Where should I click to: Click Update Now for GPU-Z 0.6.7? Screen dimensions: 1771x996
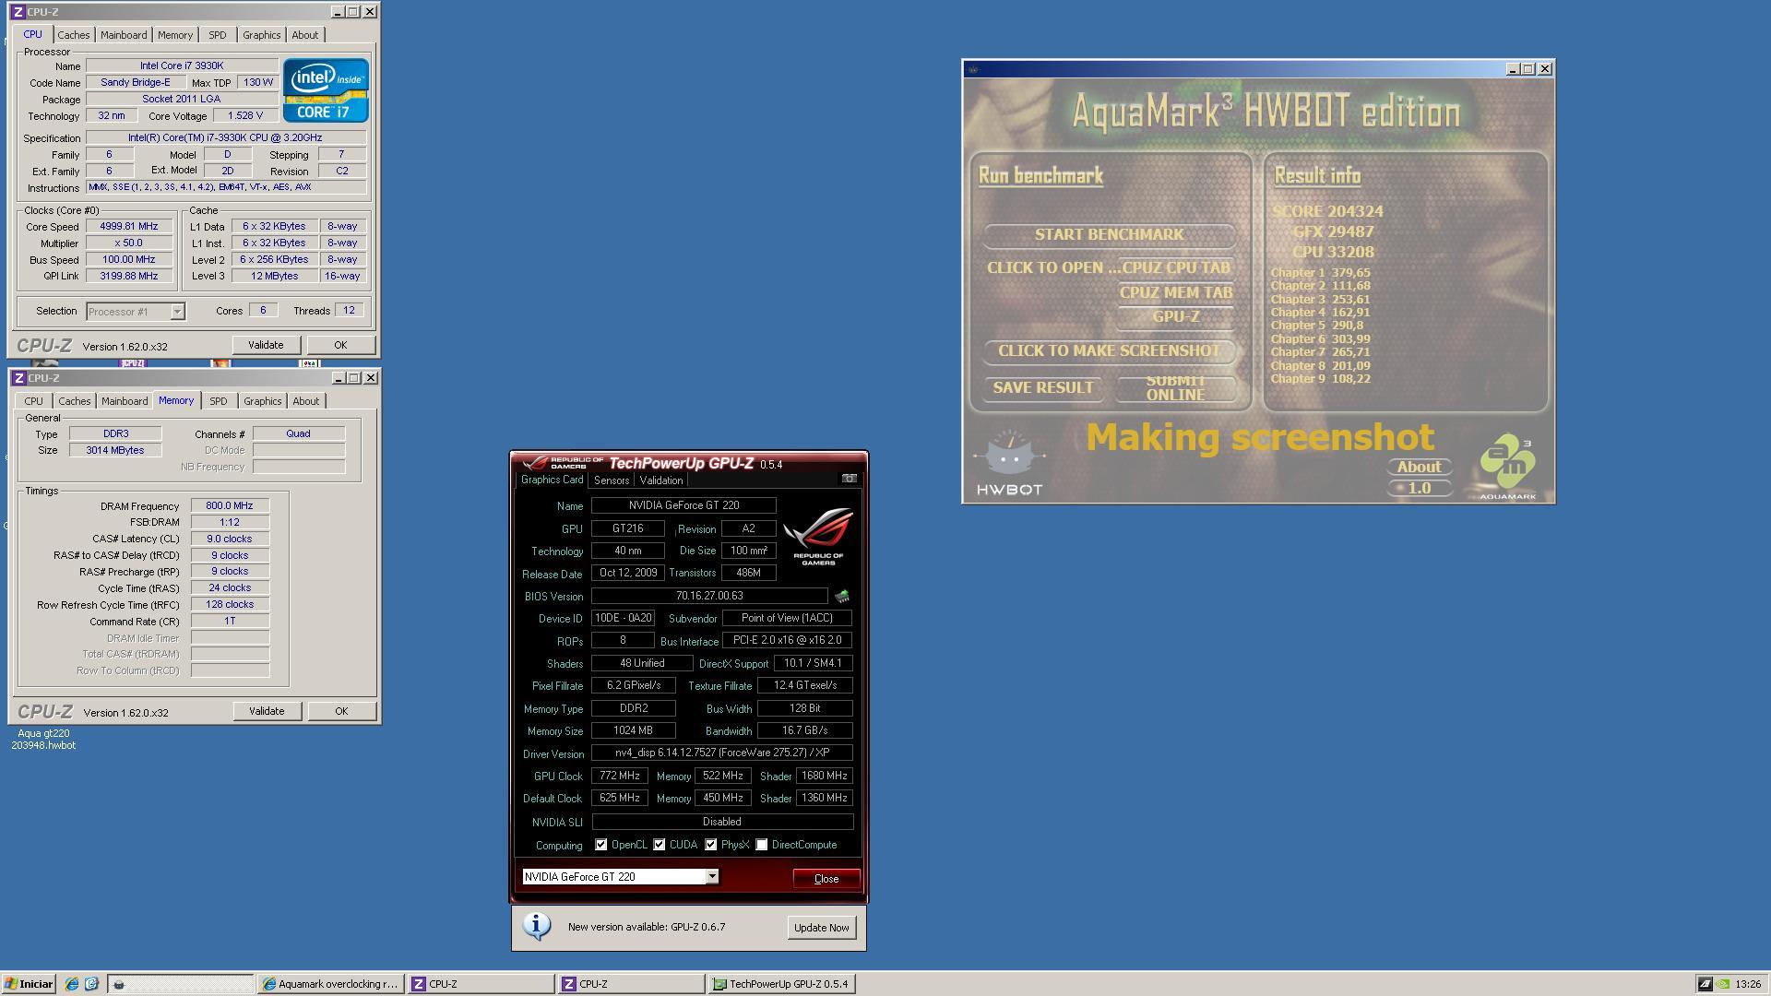[x=821, y=928]
